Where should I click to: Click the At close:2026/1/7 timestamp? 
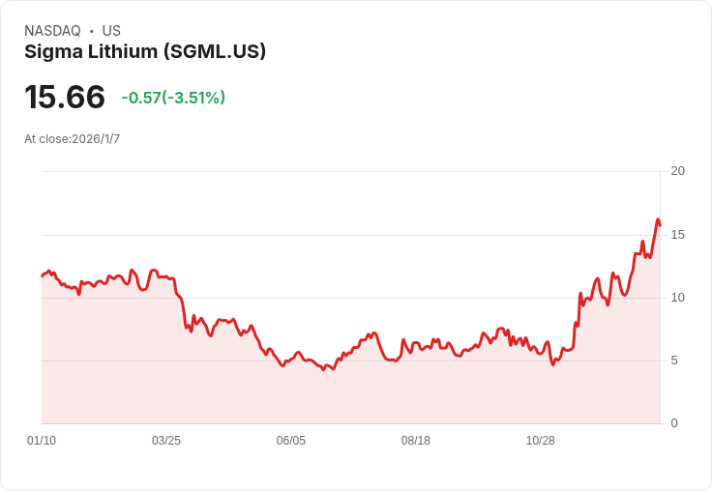click(x=73, y=139)
